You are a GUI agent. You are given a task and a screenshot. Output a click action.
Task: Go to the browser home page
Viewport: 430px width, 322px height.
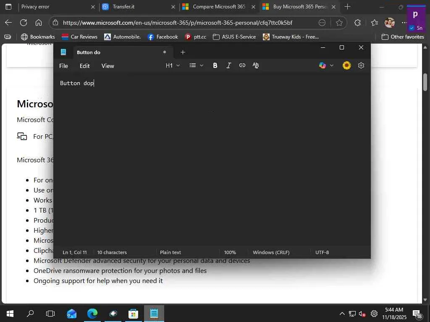pyautogui.click(x=39, y=23)
